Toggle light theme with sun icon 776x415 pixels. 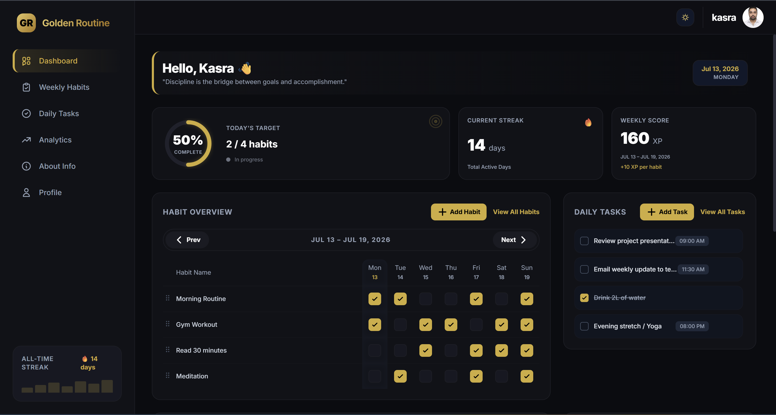(x=685, y=17)
